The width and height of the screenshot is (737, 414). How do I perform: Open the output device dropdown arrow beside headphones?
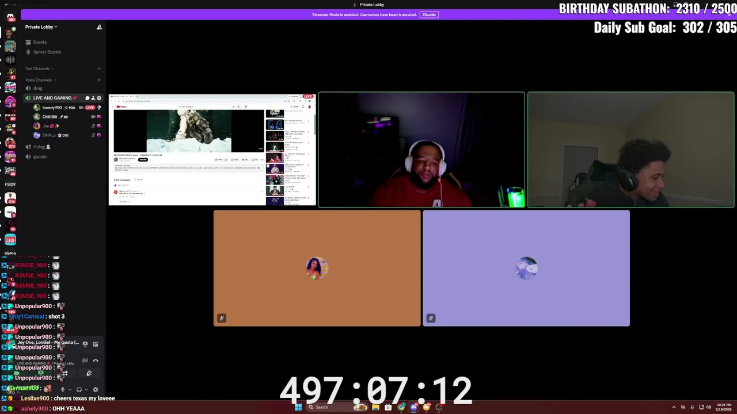(86, 389)
